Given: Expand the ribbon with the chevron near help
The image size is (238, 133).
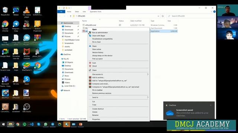Looking at the screenshot, I should (212, 11).
